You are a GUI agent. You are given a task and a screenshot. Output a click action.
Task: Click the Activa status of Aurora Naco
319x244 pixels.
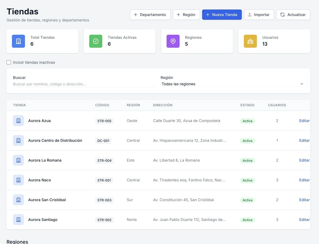tap(247, 180)
